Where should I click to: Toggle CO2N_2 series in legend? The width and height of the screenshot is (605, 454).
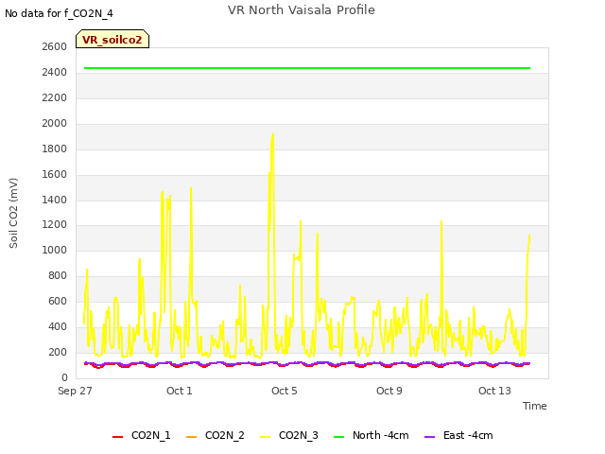tap(216, 435)
